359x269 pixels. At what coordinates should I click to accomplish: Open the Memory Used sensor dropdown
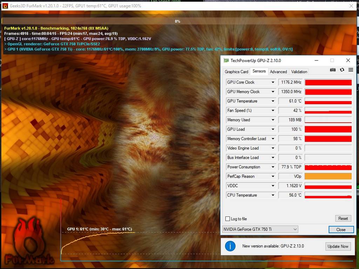click(x=273, y=120)
